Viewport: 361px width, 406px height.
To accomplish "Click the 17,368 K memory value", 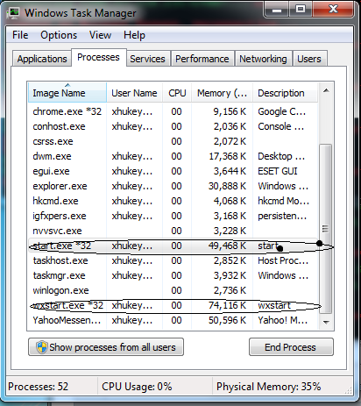I will 227,156.
